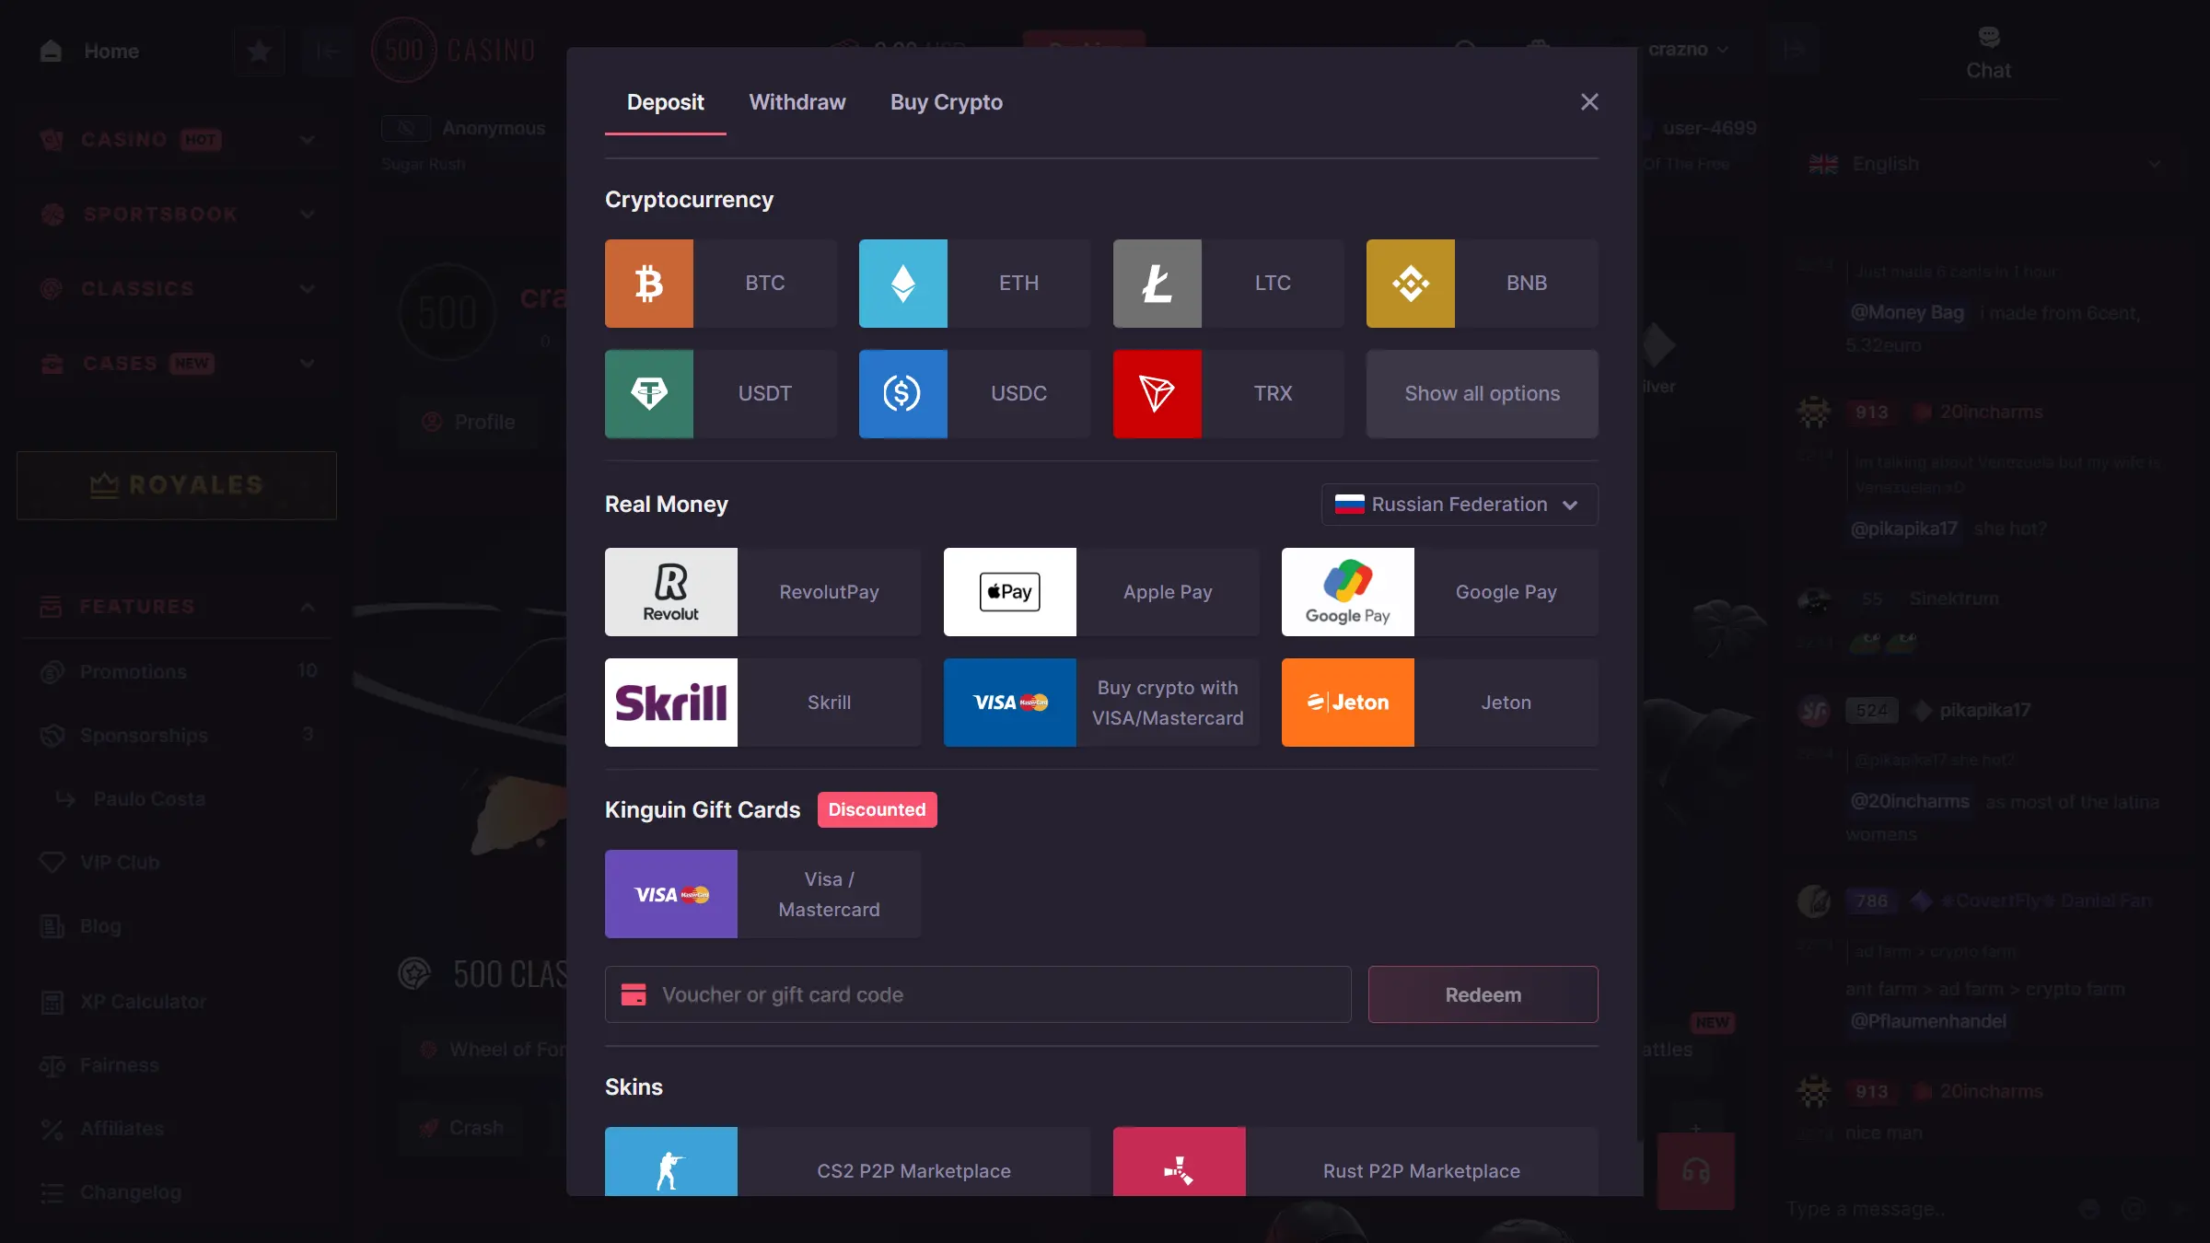The height and width of the screenshot is (1243, 2210).
Task: Select the blue VISA/Mastercard buy crypto logo
Action: 1010,703
